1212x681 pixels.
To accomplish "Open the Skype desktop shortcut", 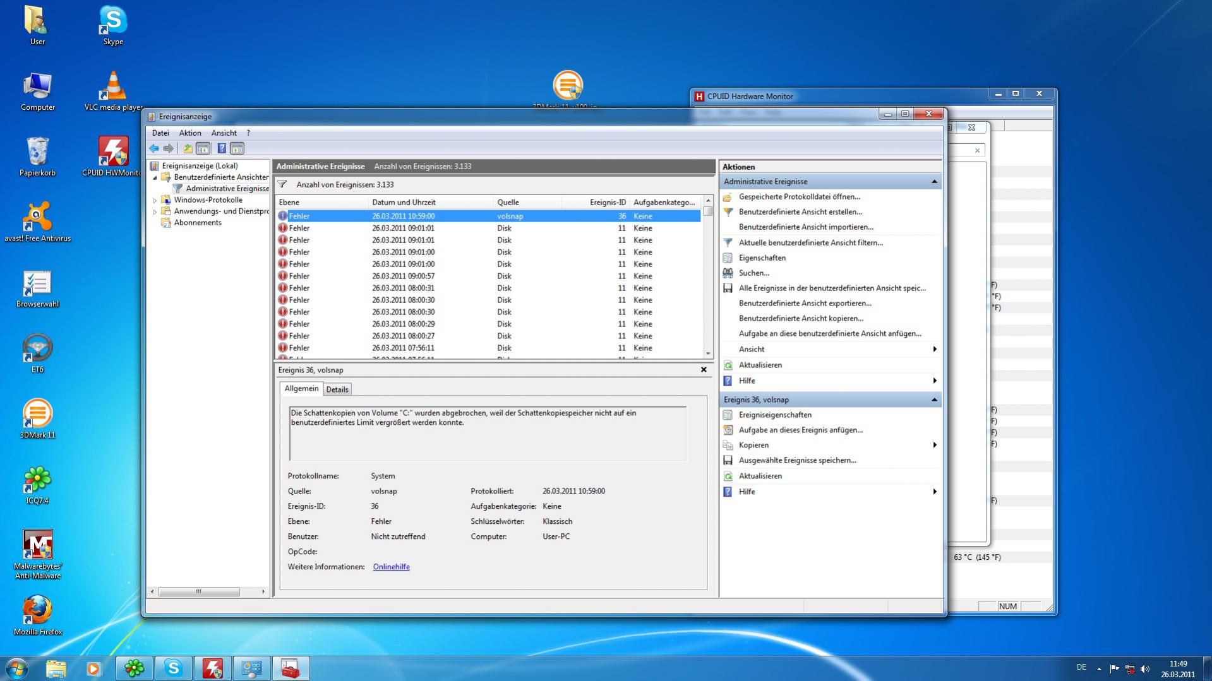I will pos(113,25).
